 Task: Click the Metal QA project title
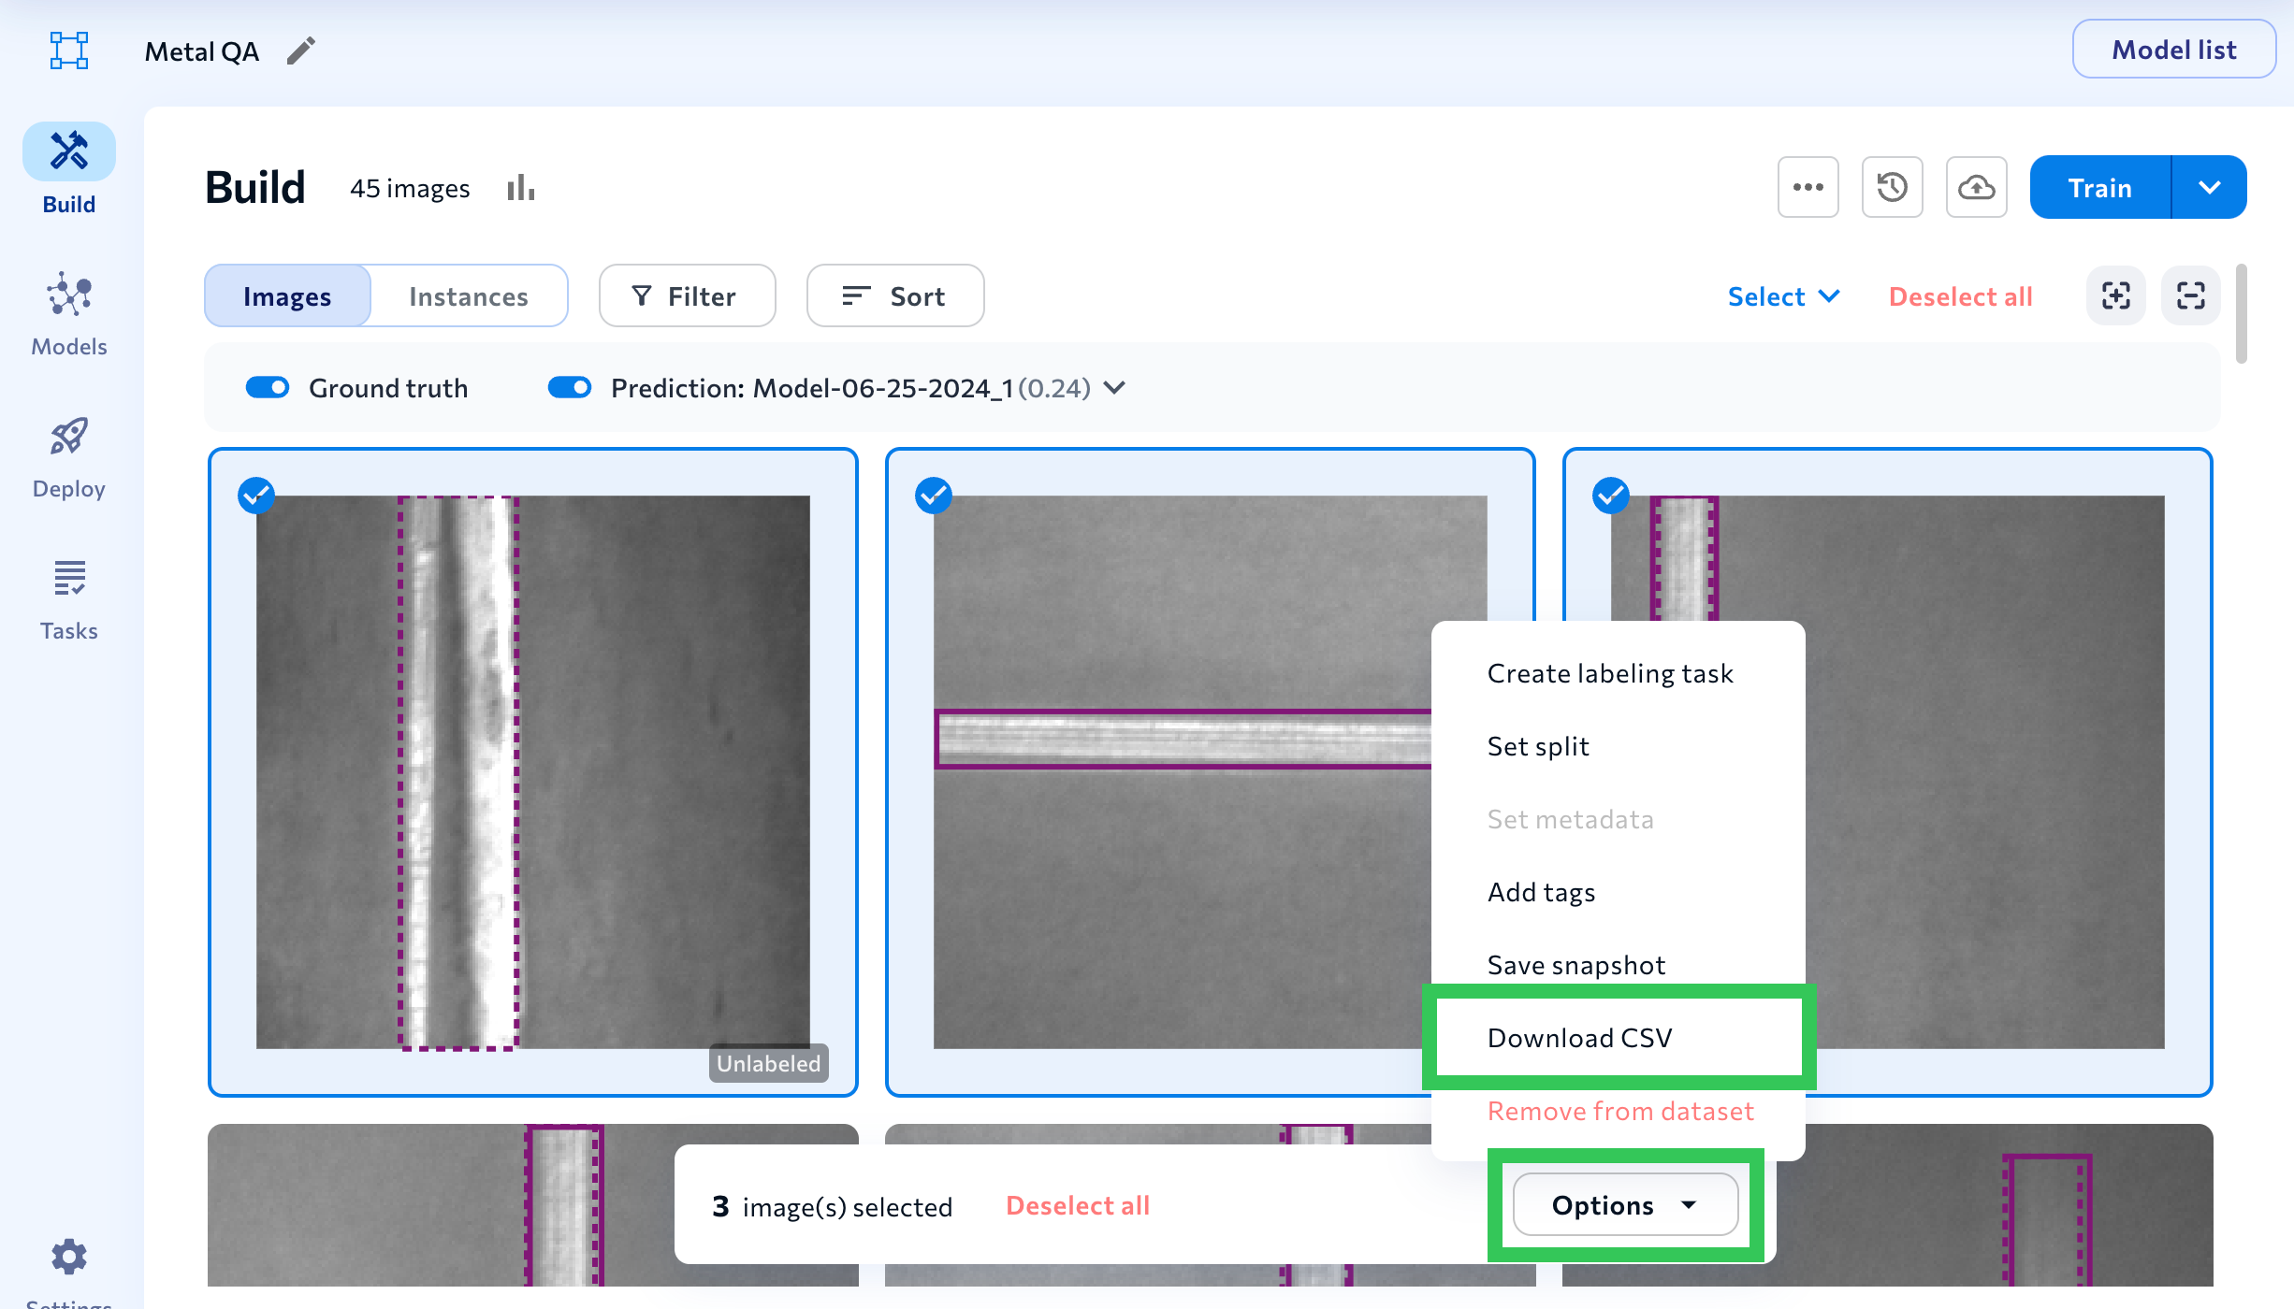point(201,51)
